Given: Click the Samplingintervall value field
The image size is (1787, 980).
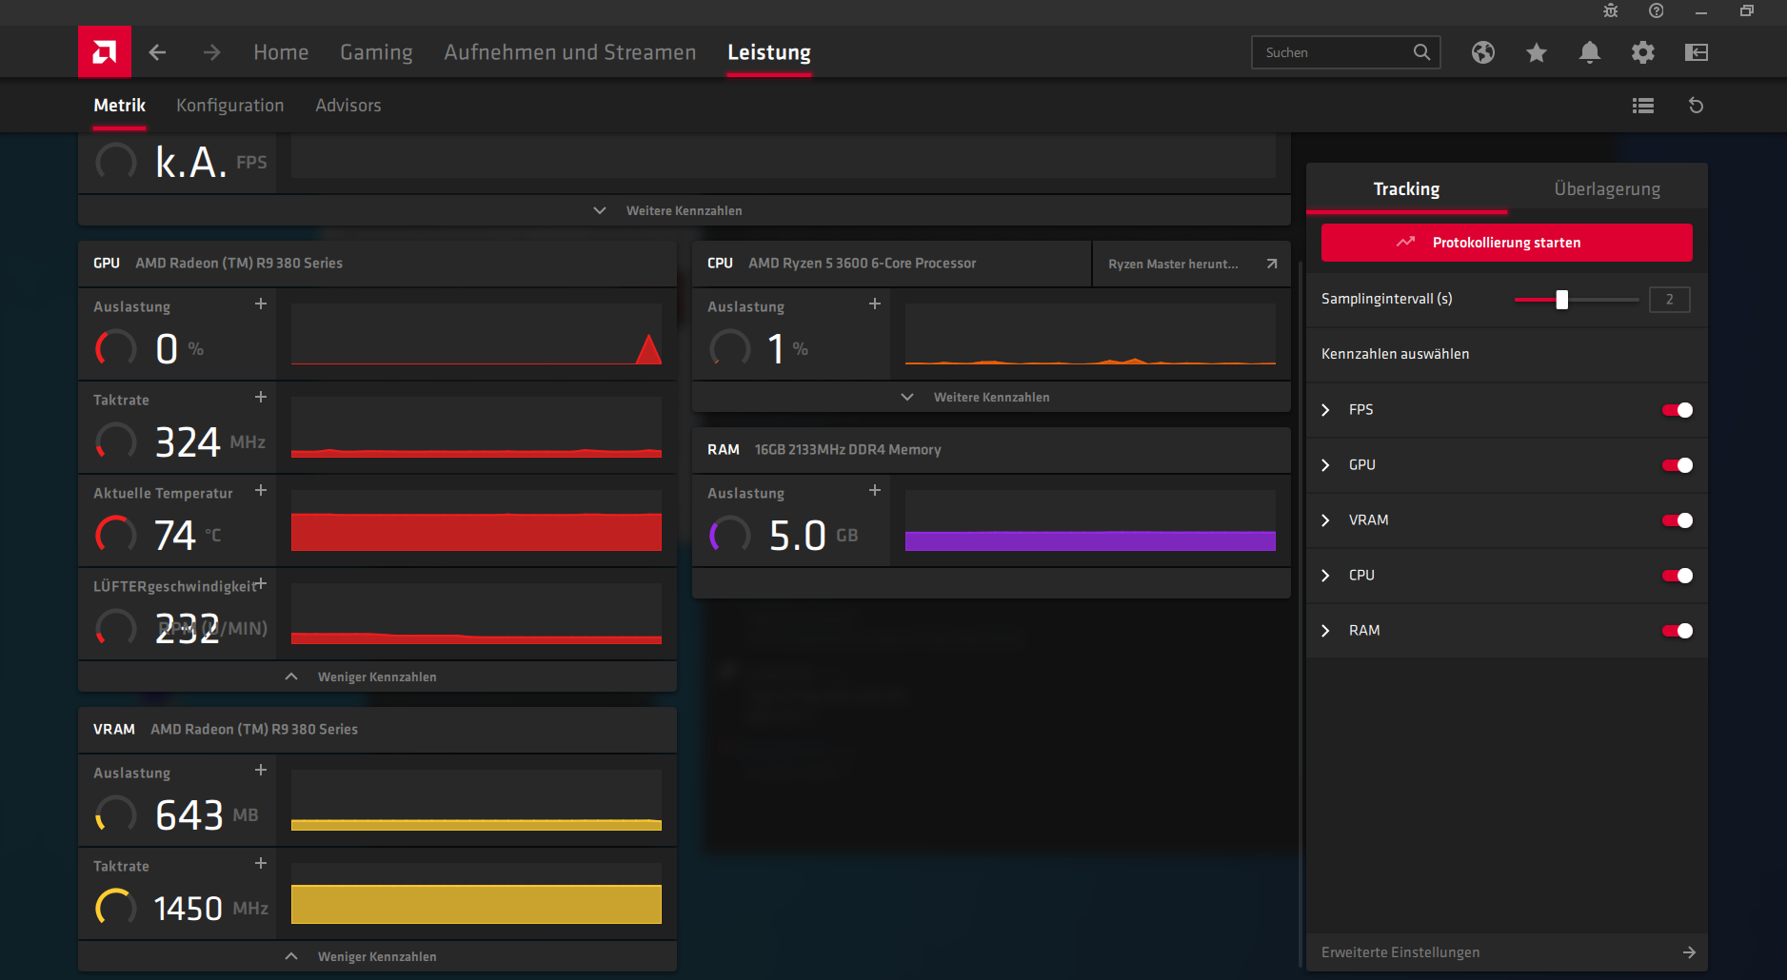Looking at the screenshot, I should point(1670,300).
